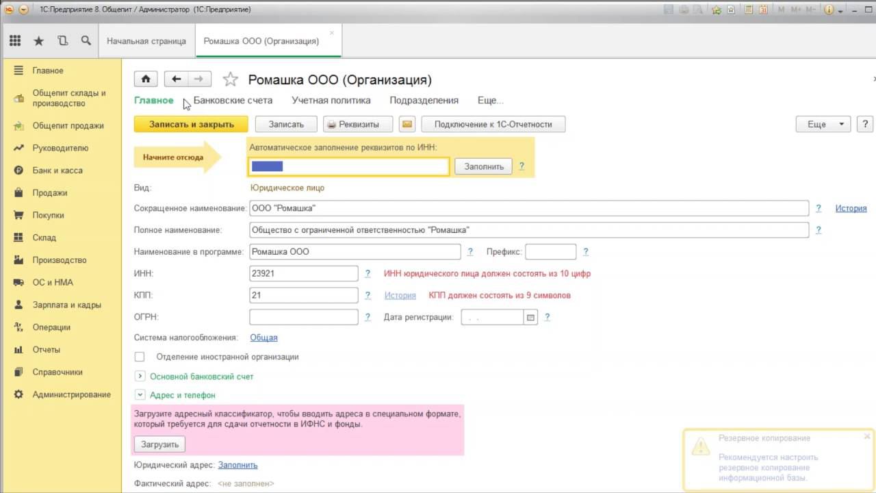Click help mark beside ОГРН field

368,317
